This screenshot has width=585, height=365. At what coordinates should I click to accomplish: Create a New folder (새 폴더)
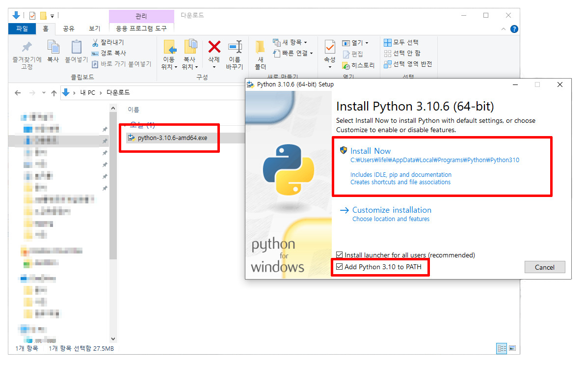tap(261, 55)
